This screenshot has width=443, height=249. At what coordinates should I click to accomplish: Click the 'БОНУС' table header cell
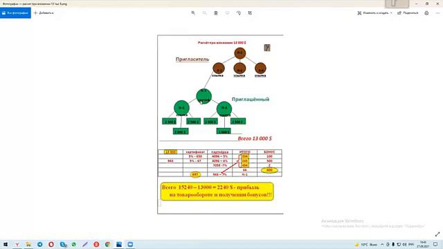[269, 152]
